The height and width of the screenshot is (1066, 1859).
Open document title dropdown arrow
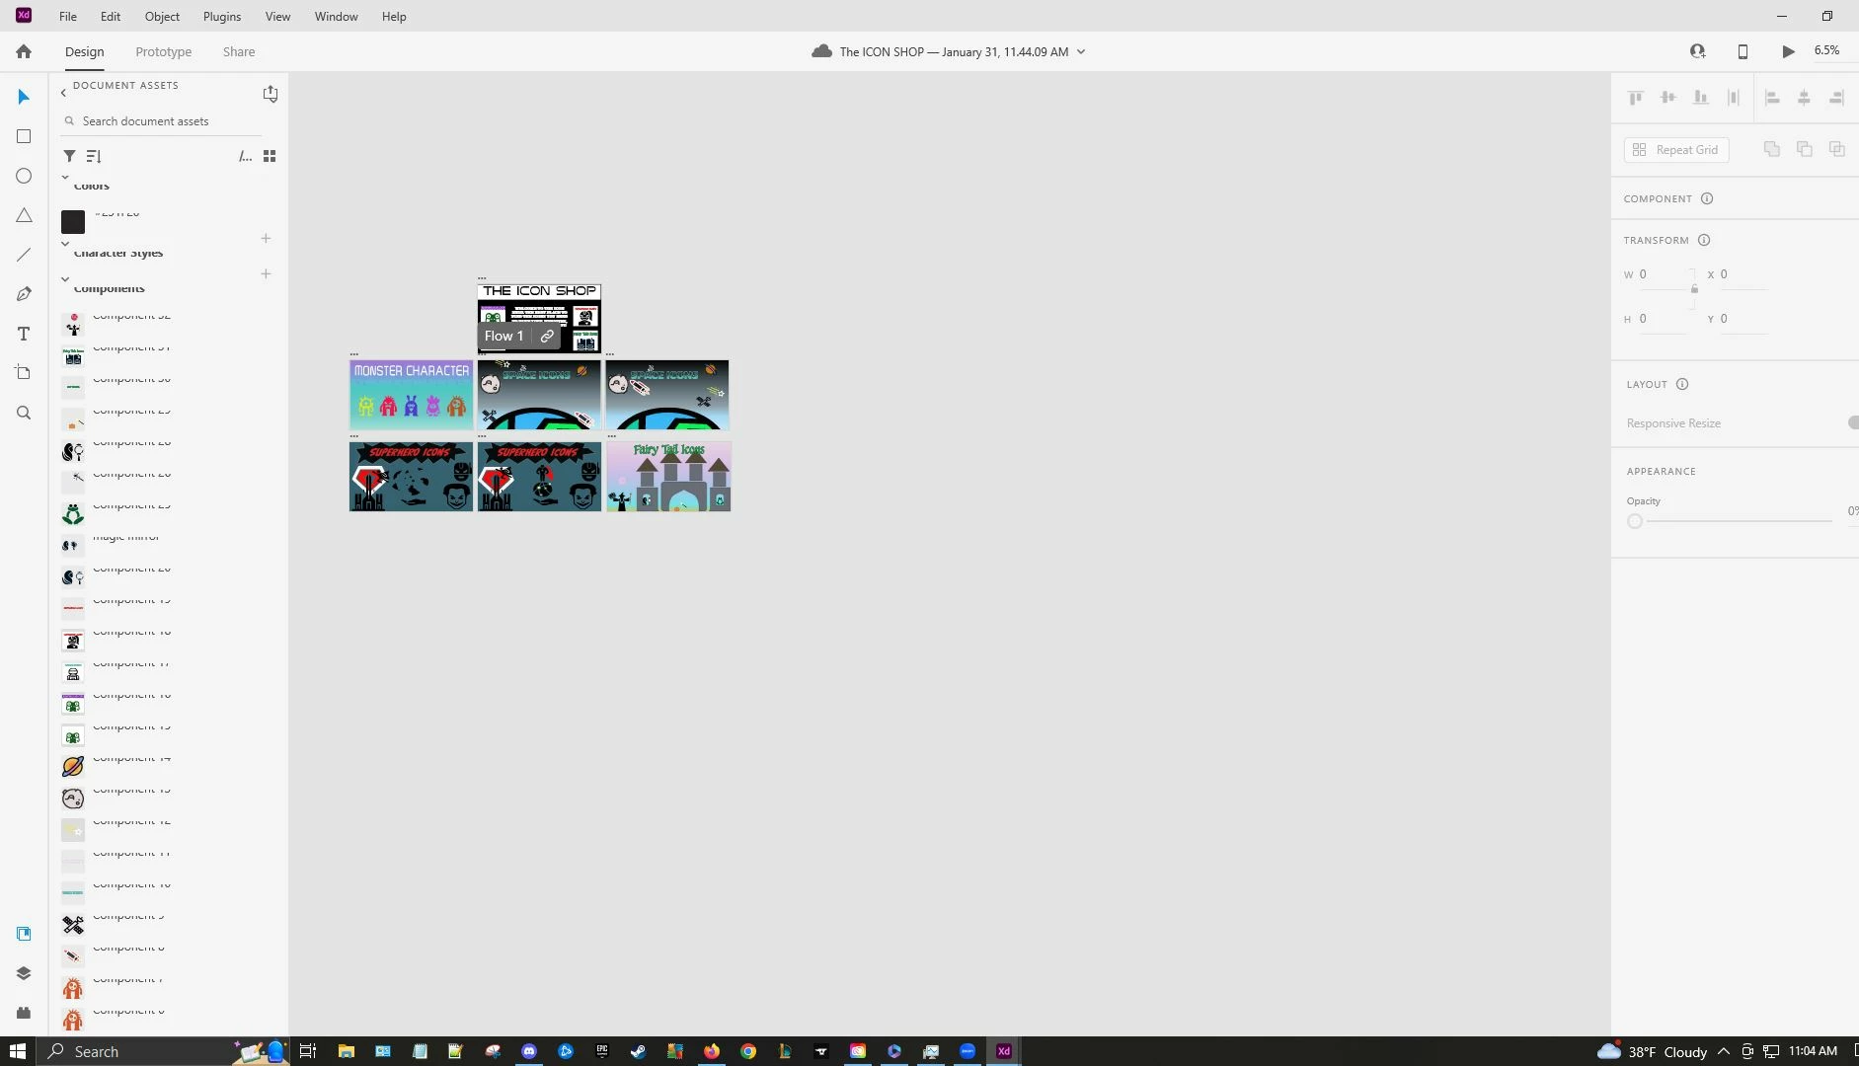point(1081,52)
